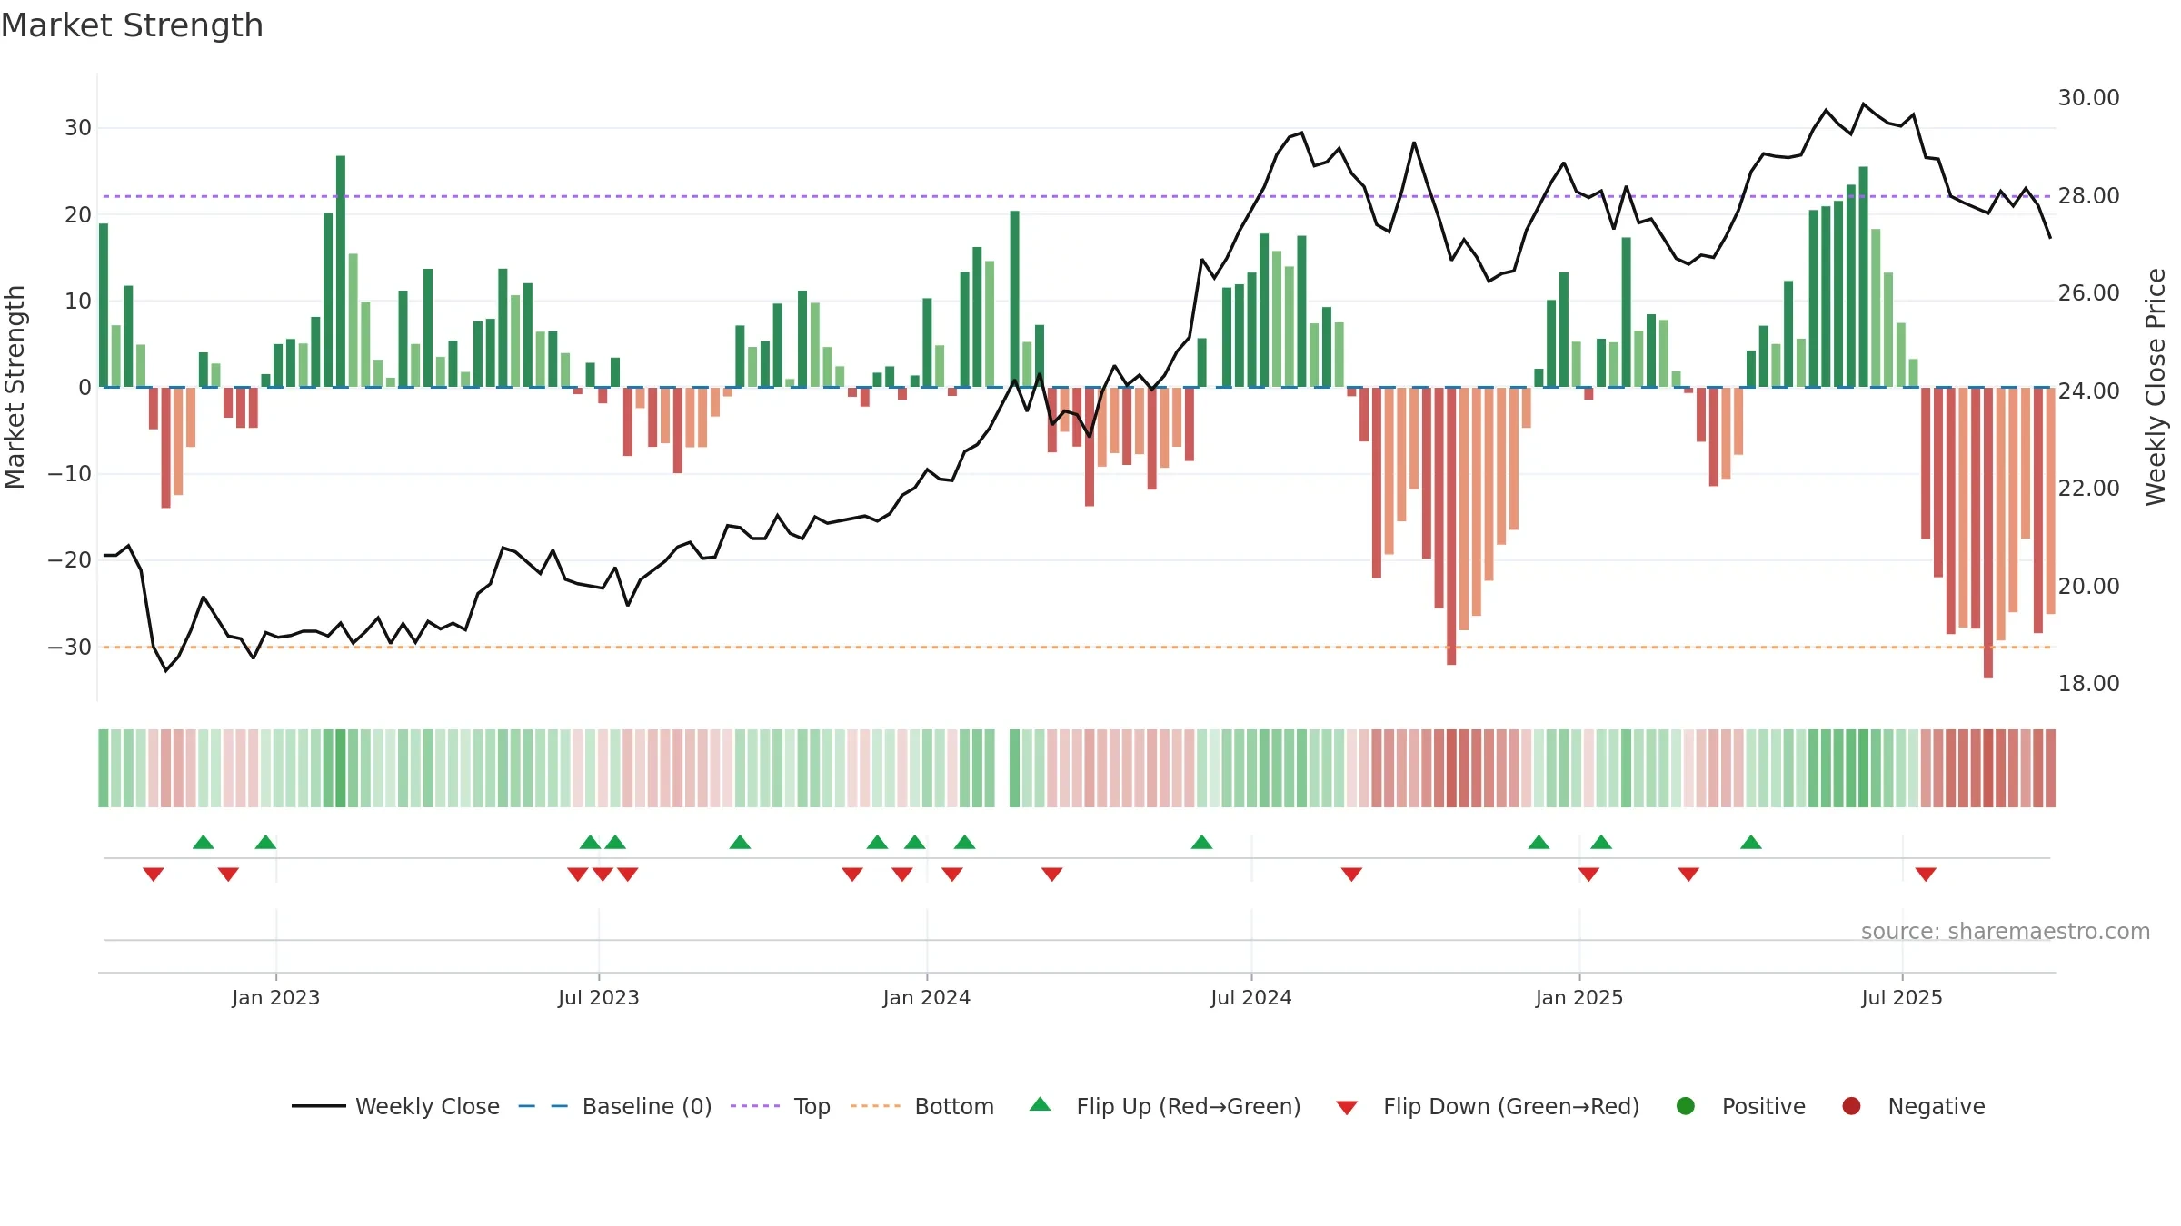Click the lowest red Market Strength bar
The height and width of the screenshot is (1226, 2181).
tap(1988, 533)
